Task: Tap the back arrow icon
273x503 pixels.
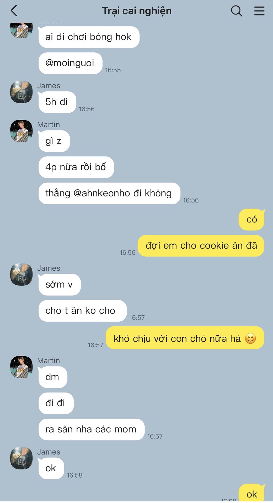Action: click(14, 11)
